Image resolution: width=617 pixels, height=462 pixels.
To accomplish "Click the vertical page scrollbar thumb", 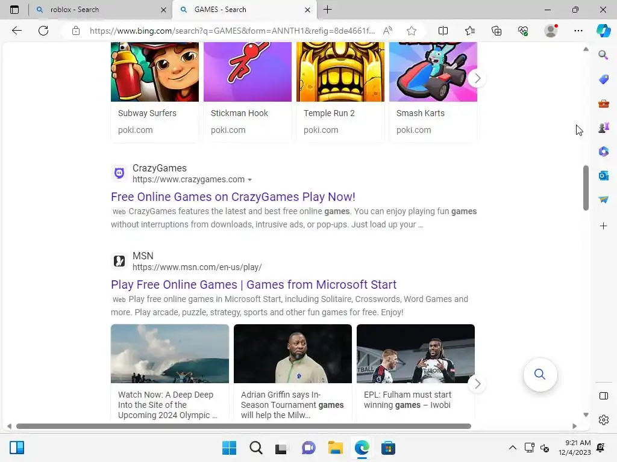I will tap(586, 188).
